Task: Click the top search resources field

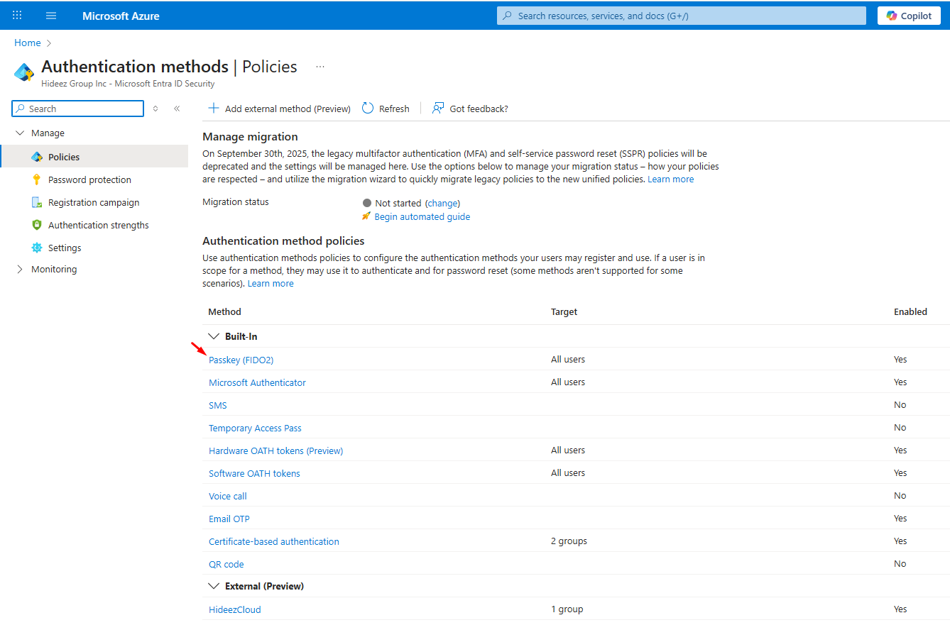Action: (682, 16)
